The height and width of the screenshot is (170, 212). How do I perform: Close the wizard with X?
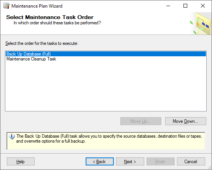[x=203, y=6]
